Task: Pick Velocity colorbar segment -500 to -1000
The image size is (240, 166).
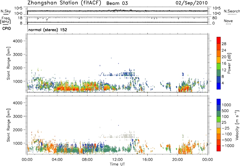Action: click(x=219, y=142)
